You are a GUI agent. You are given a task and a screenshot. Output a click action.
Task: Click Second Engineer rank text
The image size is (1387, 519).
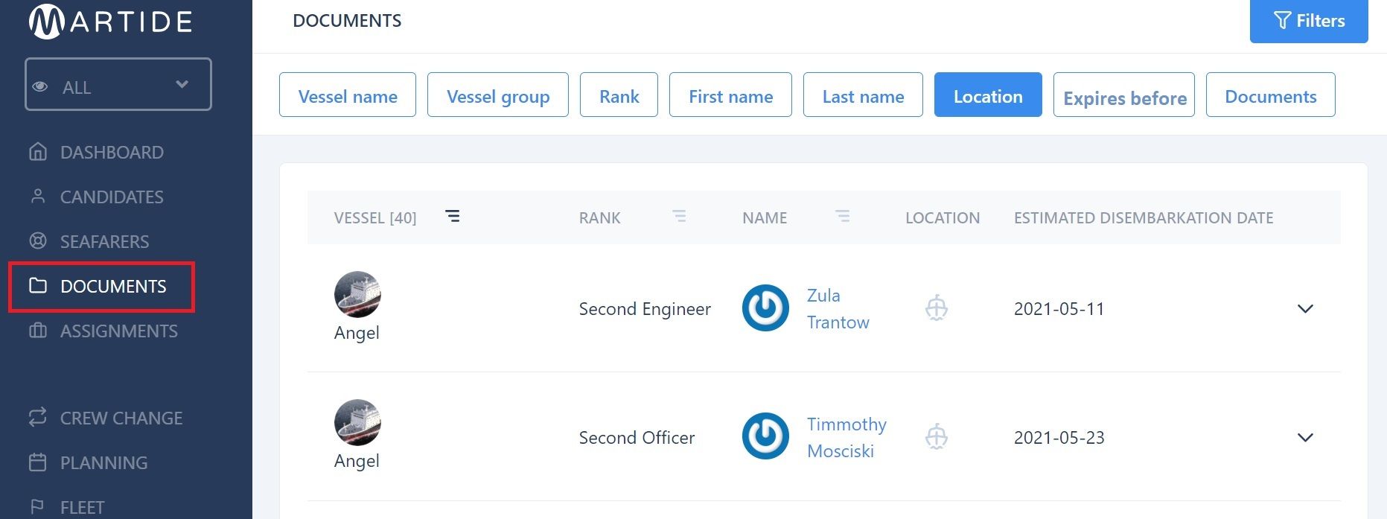point(645,309)
